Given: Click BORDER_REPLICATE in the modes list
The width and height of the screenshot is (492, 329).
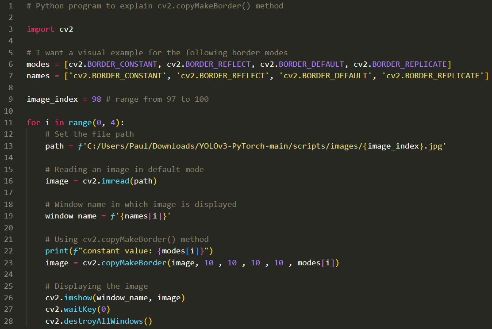Looking at the screenshot, I should pos(409,64).
